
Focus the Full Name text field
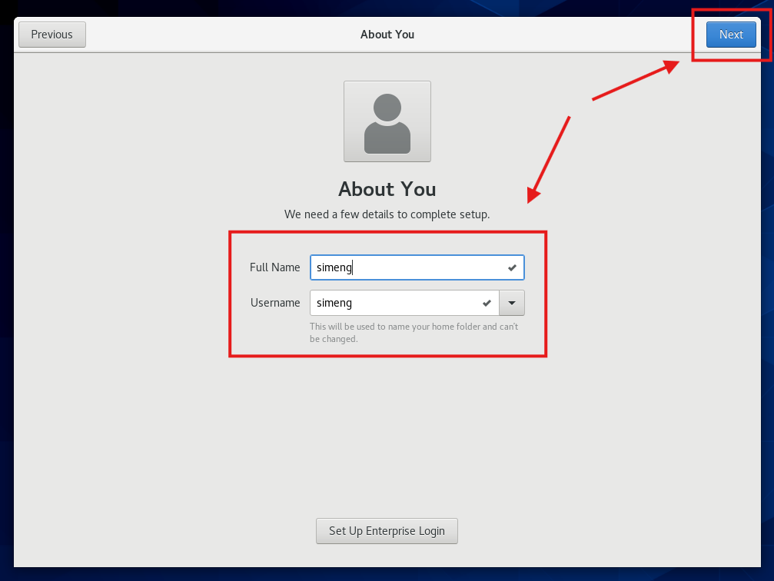point(407,267)
